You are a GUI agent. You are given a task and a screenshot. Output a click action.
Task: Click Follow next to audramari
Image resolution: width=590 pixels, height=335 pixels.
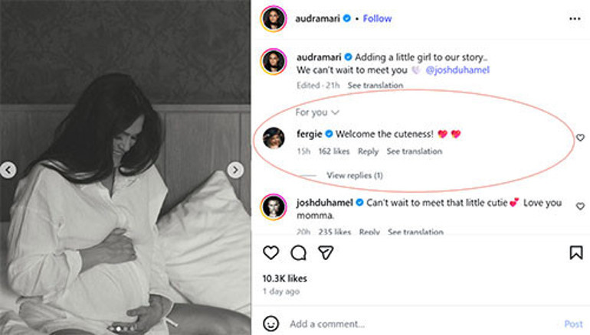pyautogui.click(x=378, y=18)
